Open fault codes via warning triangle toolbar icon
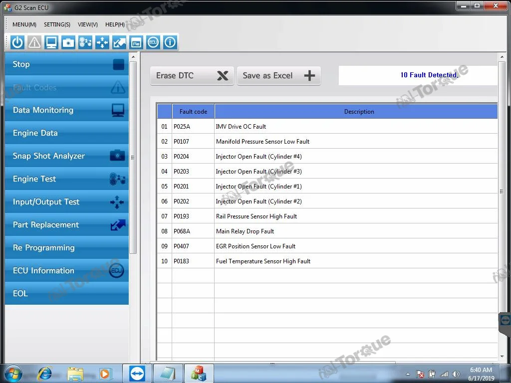This screenshot has width=511, height=383. click(34, 42)
